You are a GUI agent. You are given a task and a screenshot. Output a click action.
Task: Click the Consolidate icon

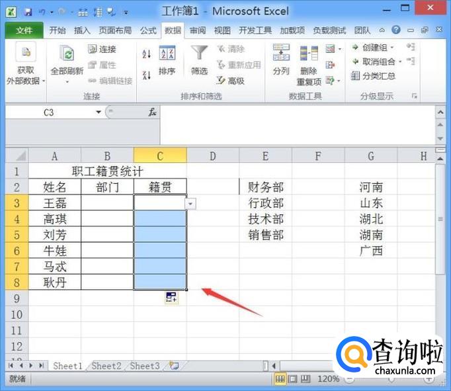pos(330,65)
